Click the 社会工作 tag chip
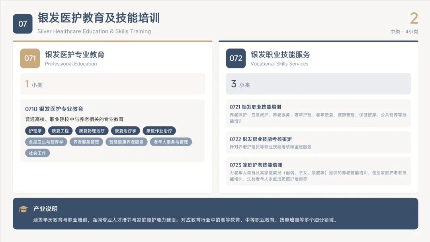This screenshot has width=430, height=242. pyautogui.click(x=37, y=153)
